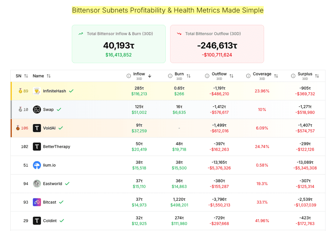Click info icon next to Coverage column
This screenshot has width=335, height=231.
(248, 76)
